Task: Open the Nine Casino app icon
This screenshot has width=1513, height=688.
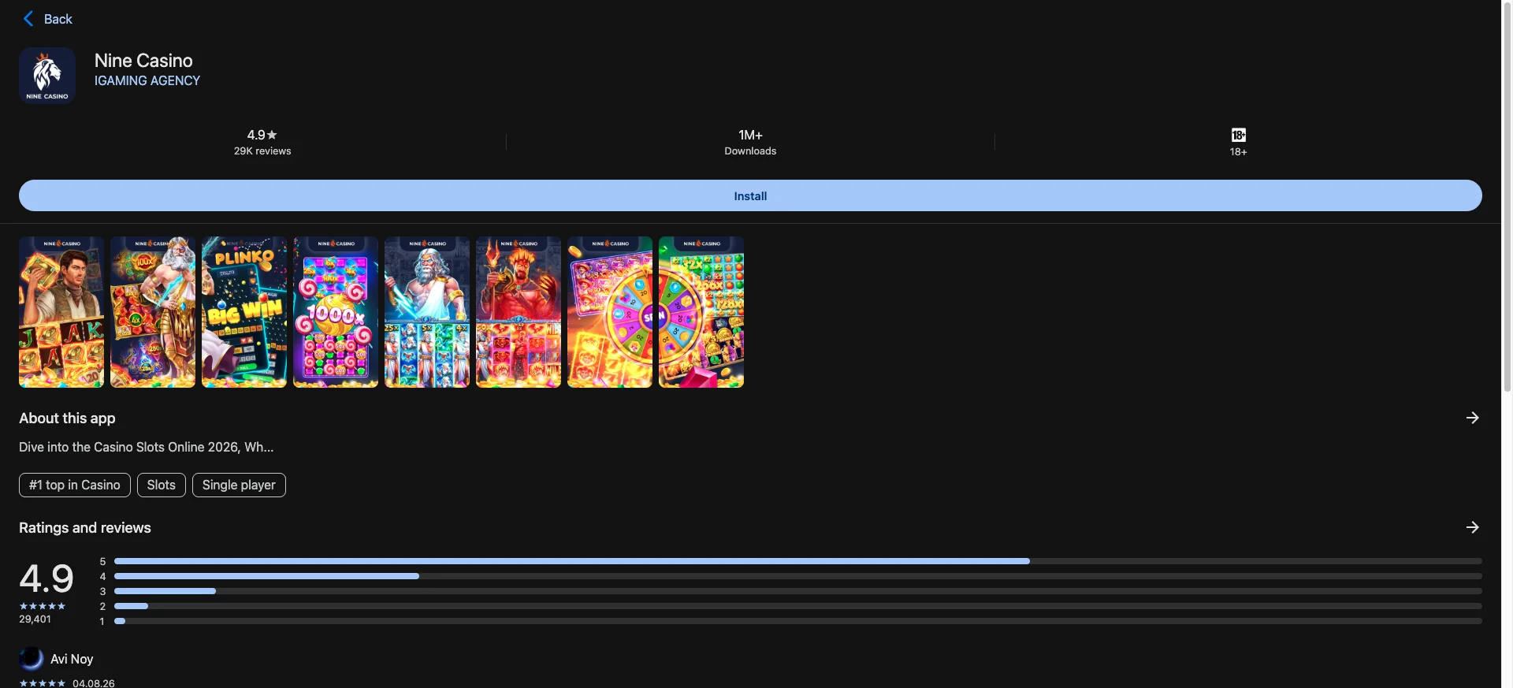Action: pos(47,76)
